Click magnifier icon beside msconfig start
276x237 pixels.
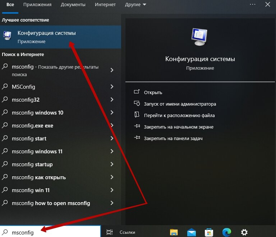tap(5, 138)
